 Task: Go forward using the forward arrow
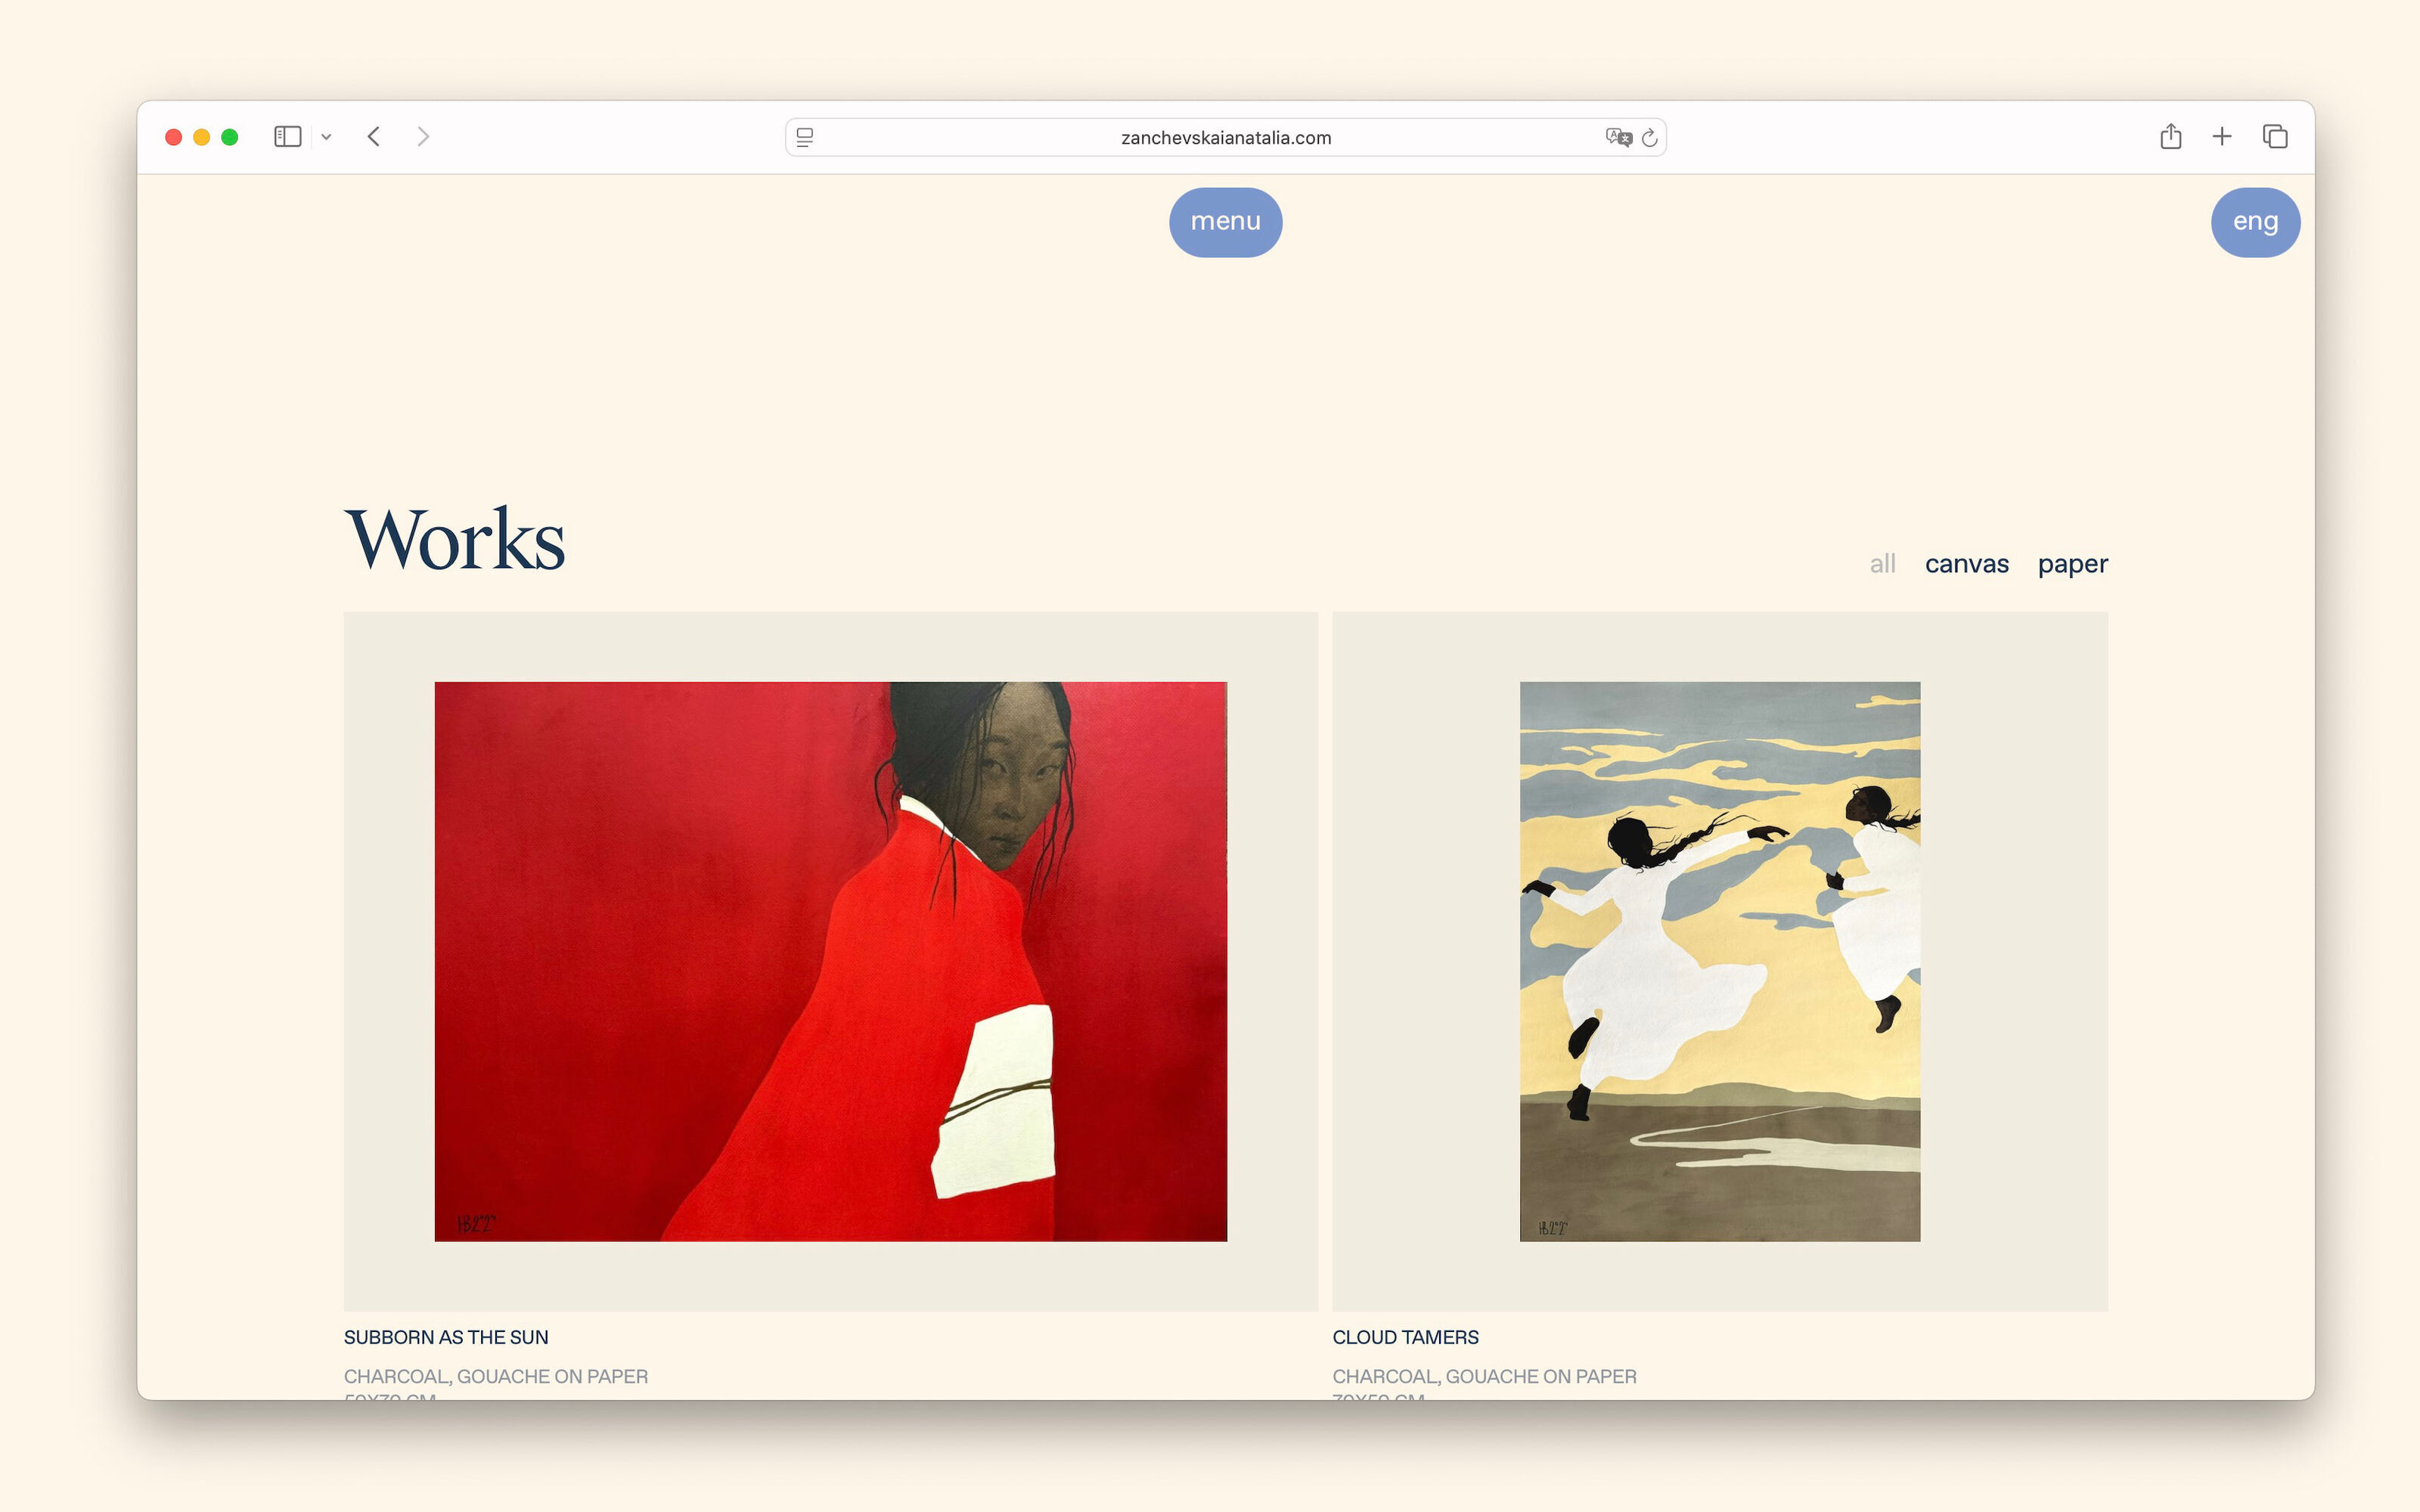pyautogui.click(x=423, y=137)
